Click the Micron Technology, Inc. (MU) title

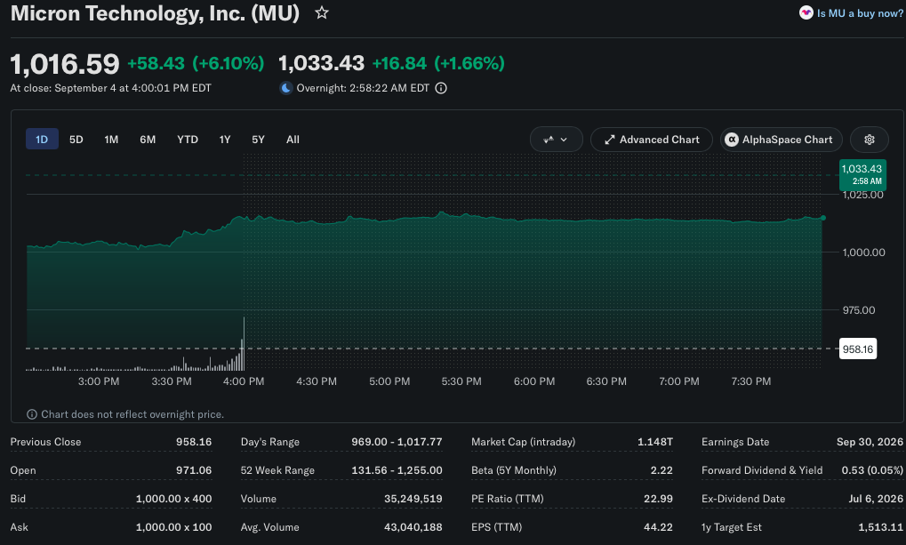pos(155,12)
